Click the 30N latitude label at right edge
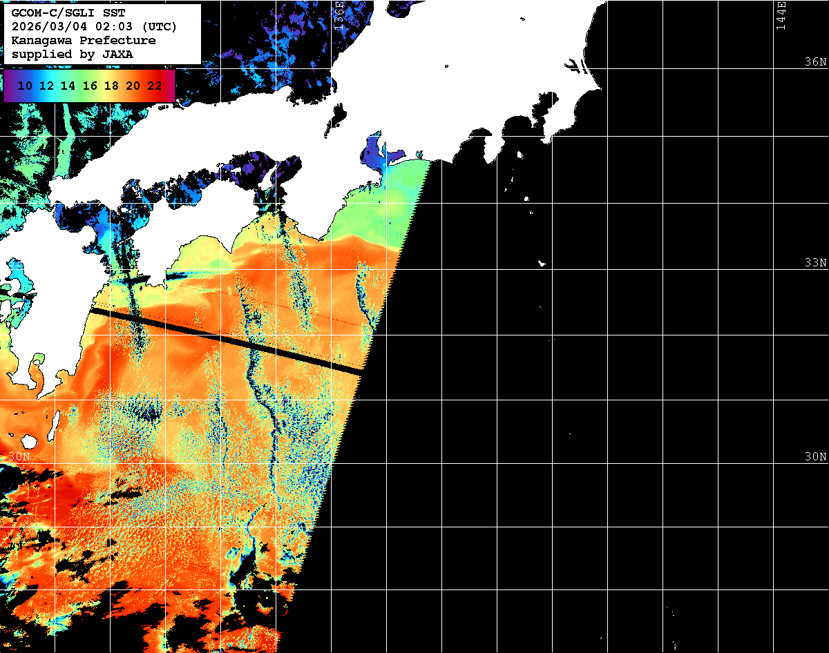The height and width of the screenshot is (653, 829). click(x=815, y=457)
